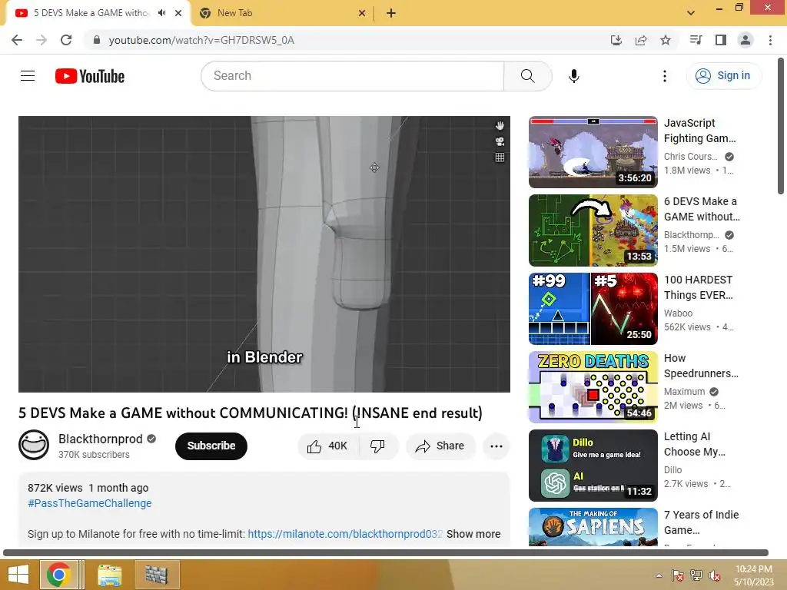Open the Windows Start button

tap(18, 575)
